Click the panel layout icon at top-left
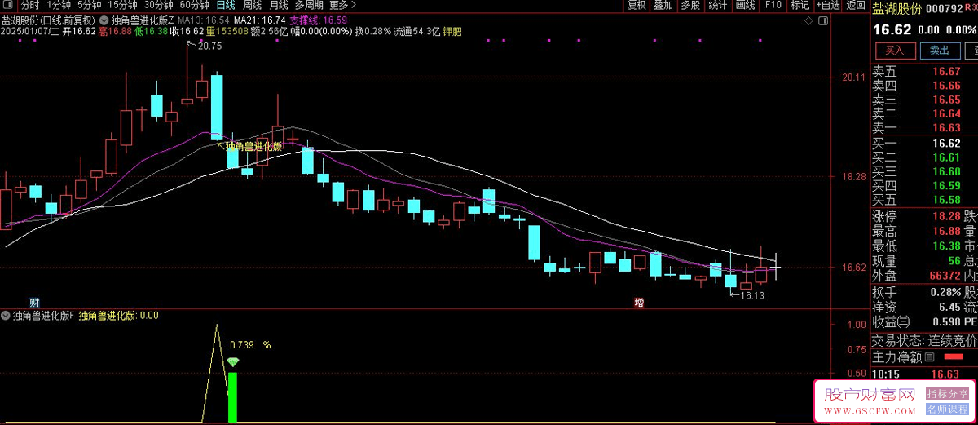This screenshot has width=978, height=425. tap(9, 5)
